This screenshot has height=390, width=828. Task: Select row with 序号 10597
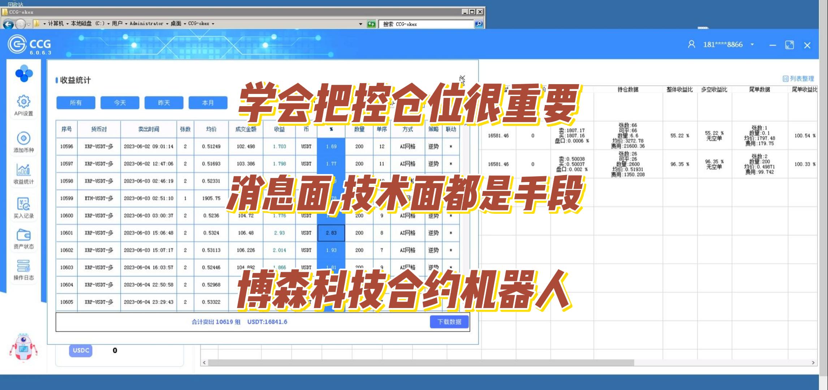pyautogui.click(x=258, y=164)
